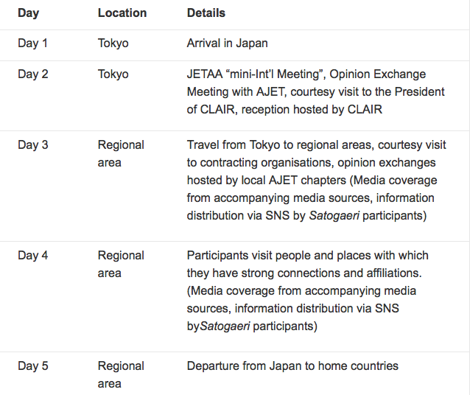Select the Day 3 cell
The image size is (470, 395).
point(33,145)
